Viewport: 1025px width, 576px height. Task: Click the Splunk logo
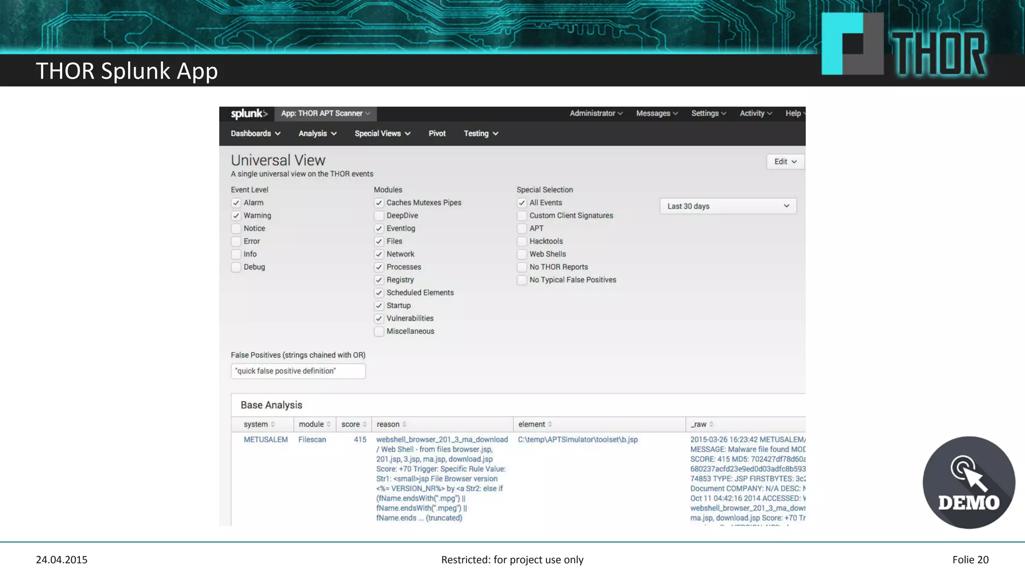click(x=249, y=113)
